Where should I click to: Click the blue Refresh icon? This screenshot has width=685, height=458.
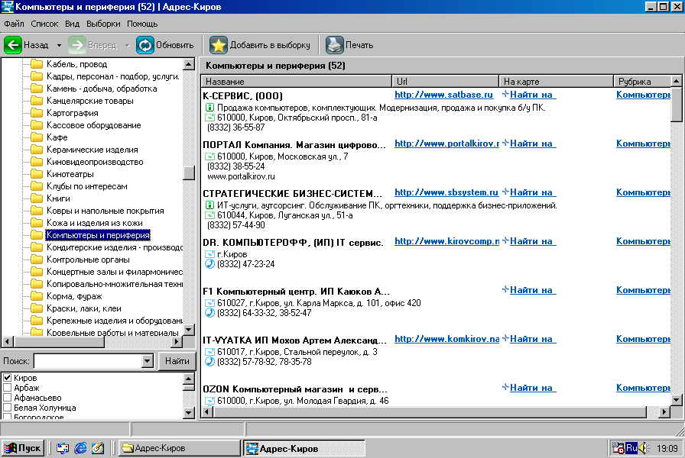point(145,45)
